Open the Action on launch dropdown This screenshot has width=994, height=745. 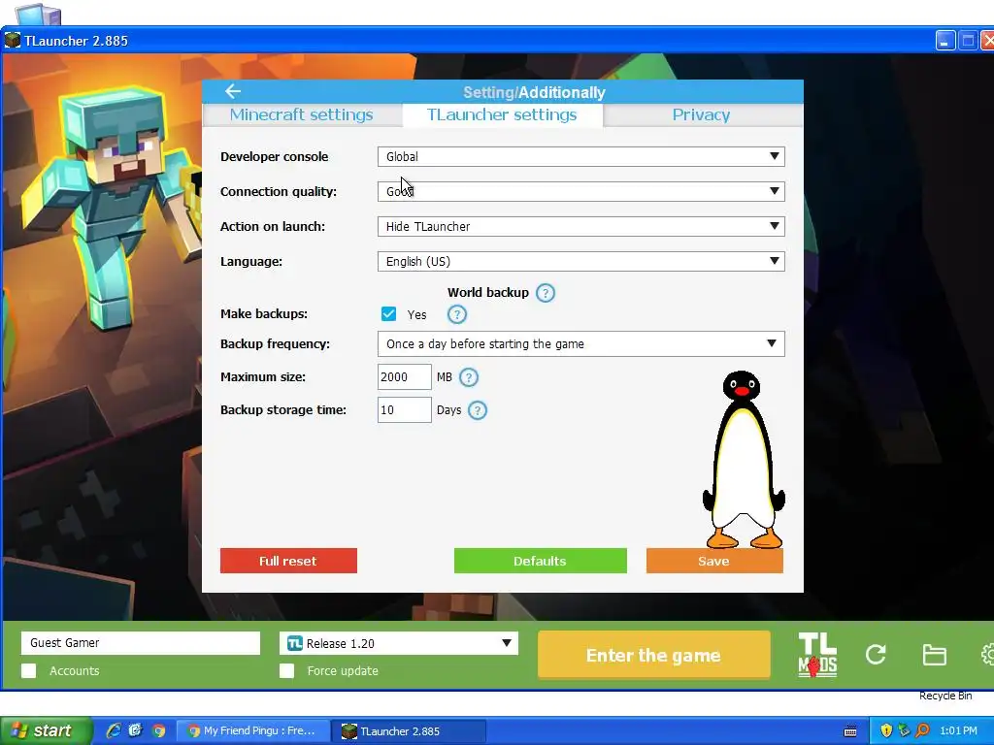(580, 226)
